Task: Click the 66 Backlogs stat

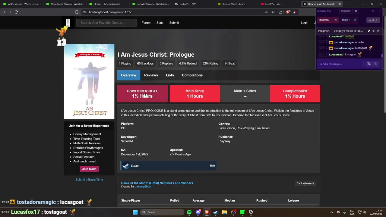Action: pyautogui.click(x=145, y=64)
